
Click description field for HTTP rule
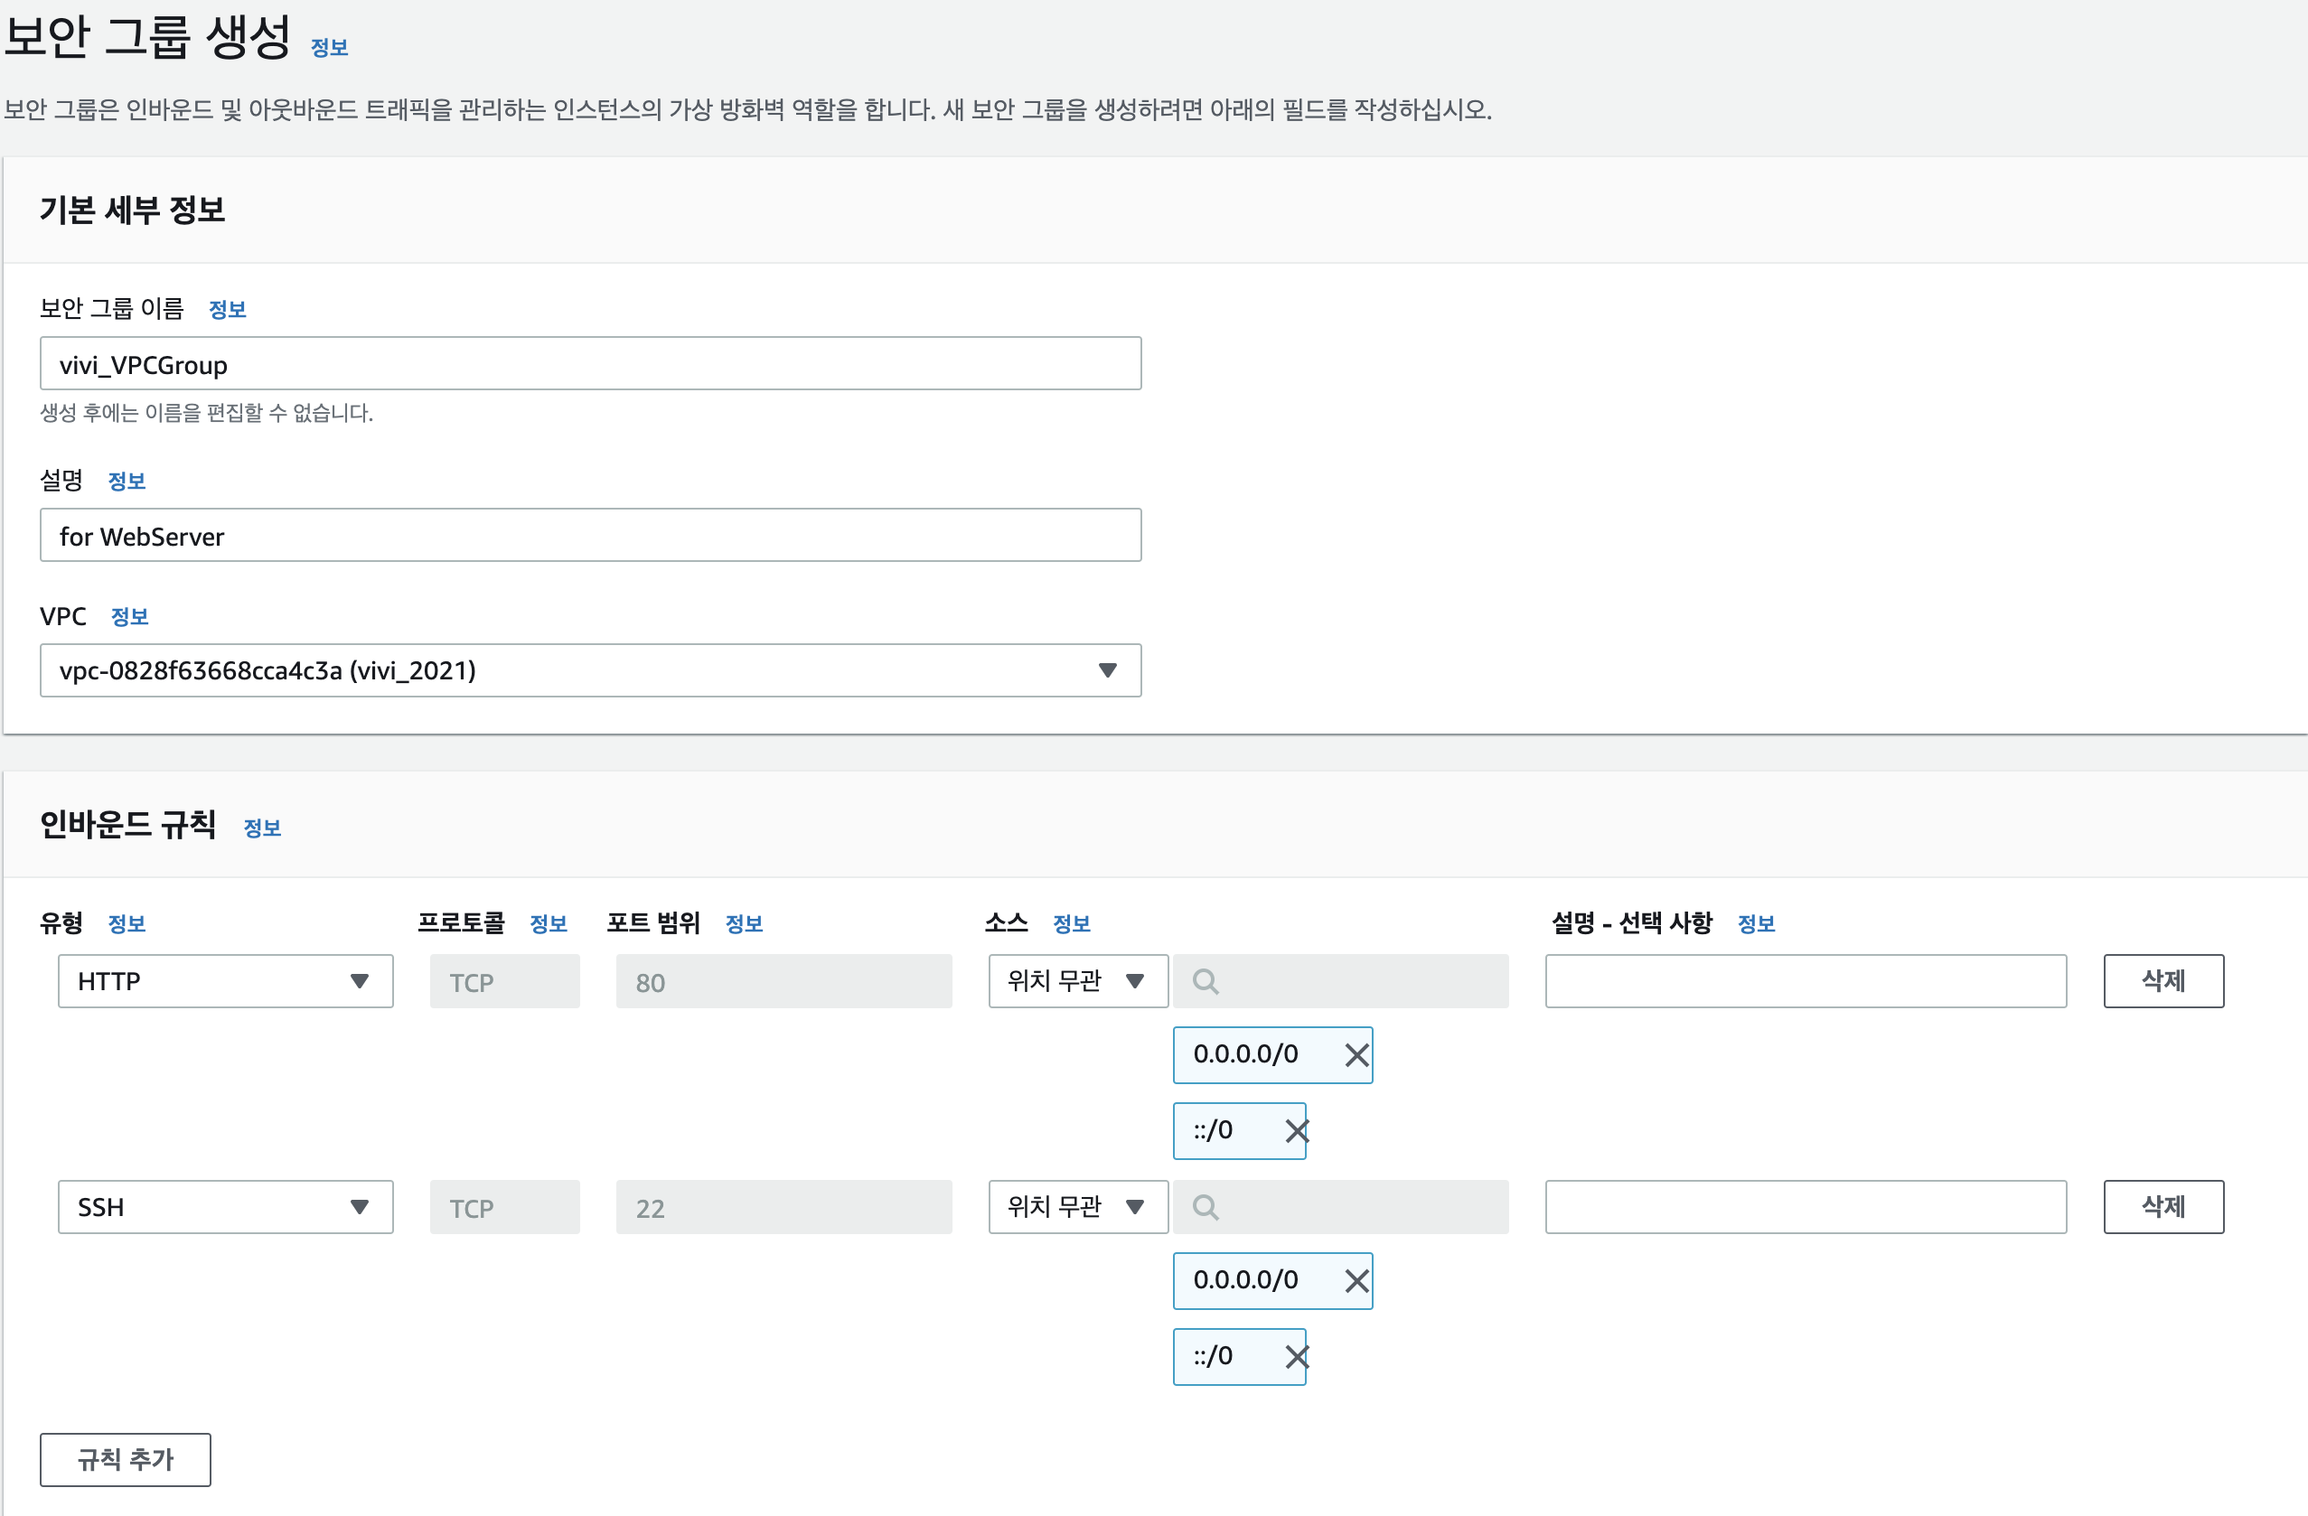tap(1805, 981)
